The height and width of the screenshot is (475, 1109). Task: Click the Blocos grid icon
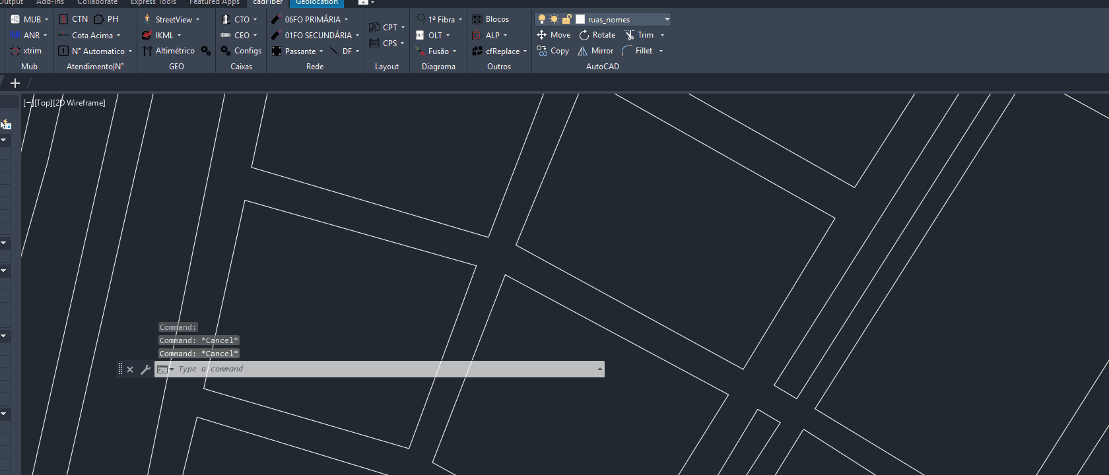click(x=477, y=19)
